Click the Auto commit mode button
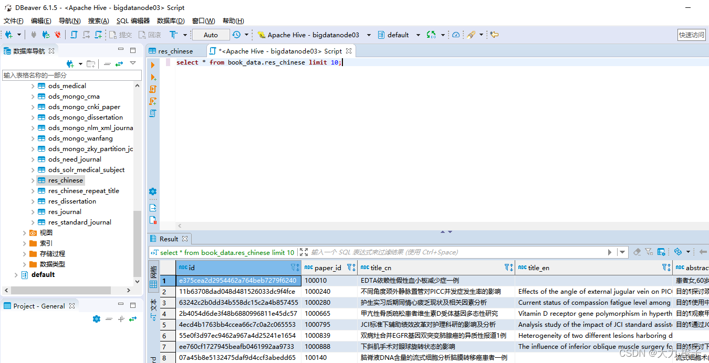 point(211,35)
